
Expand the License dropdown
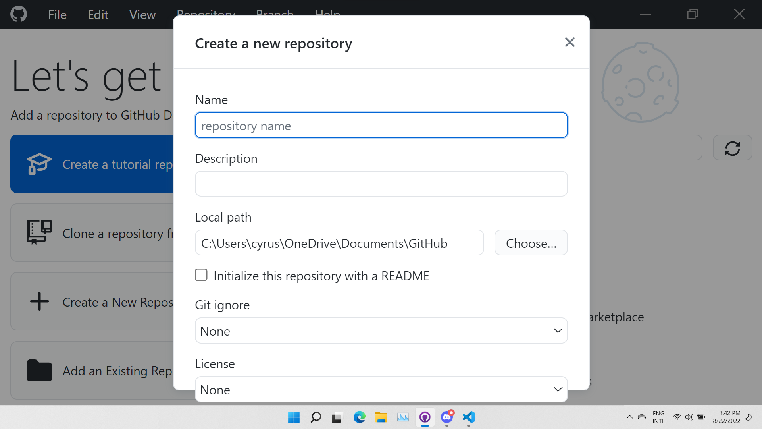(381, 389)
